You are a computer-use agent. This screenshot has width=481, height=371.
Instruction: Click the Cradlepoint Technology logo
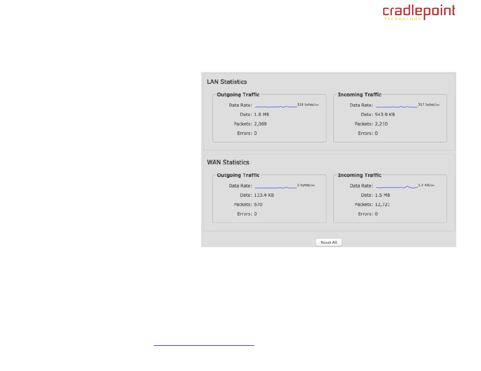[x=418, y=12]
